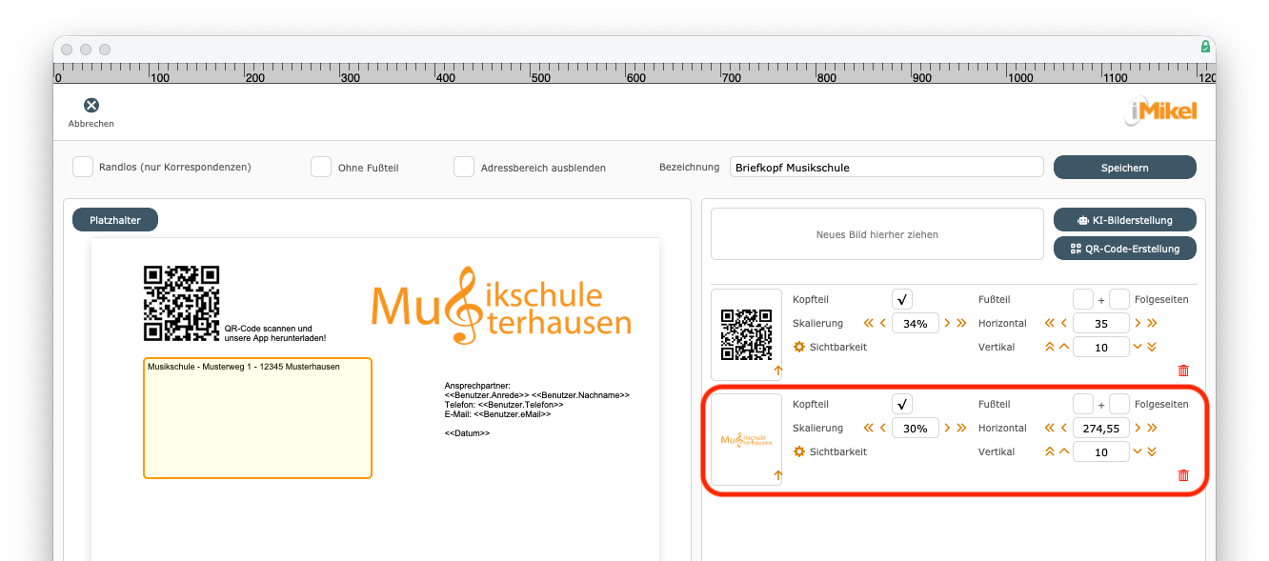The height and width of the screenshot is (561, 1269).
Task: Delete QR code image with trash icon
Action: [x=1183, y=371]
